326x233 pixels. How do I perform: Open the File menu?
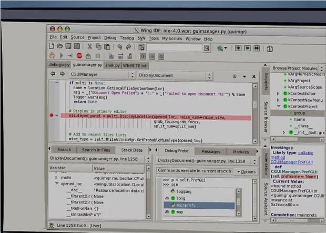coord(53,37)
